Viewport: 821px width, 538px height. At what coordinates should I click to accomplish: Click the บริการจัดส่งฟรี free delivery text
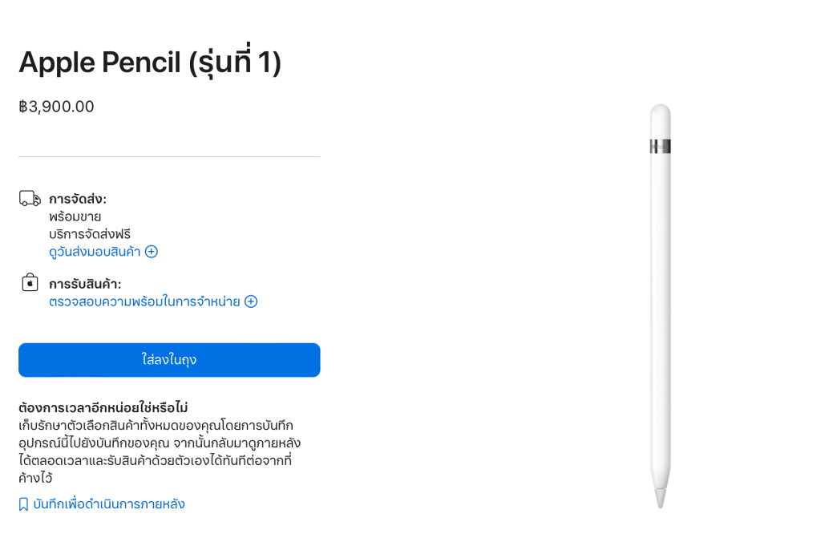[x=90, y=234]
